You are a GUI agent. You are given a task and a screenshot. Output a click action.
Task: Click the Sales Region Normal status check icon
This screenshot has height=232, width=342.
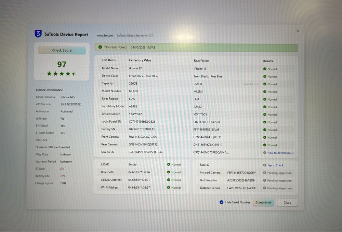click(x=265, y=99)
